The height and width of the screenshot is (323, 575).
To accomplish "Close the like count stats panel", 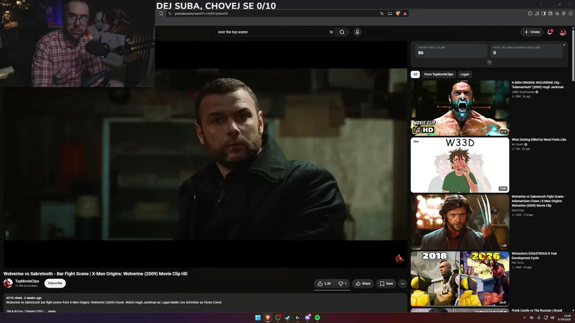I will [x=564, y=45].
